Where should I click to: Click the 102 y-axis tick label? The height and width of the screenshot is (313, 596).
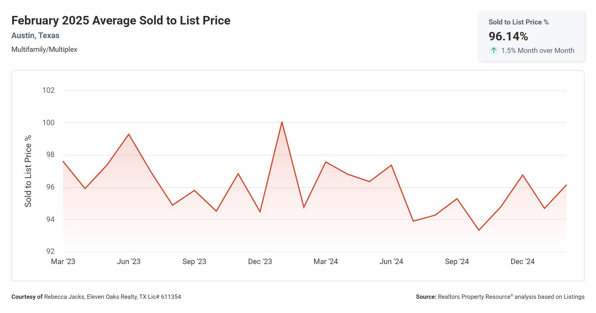48,90
